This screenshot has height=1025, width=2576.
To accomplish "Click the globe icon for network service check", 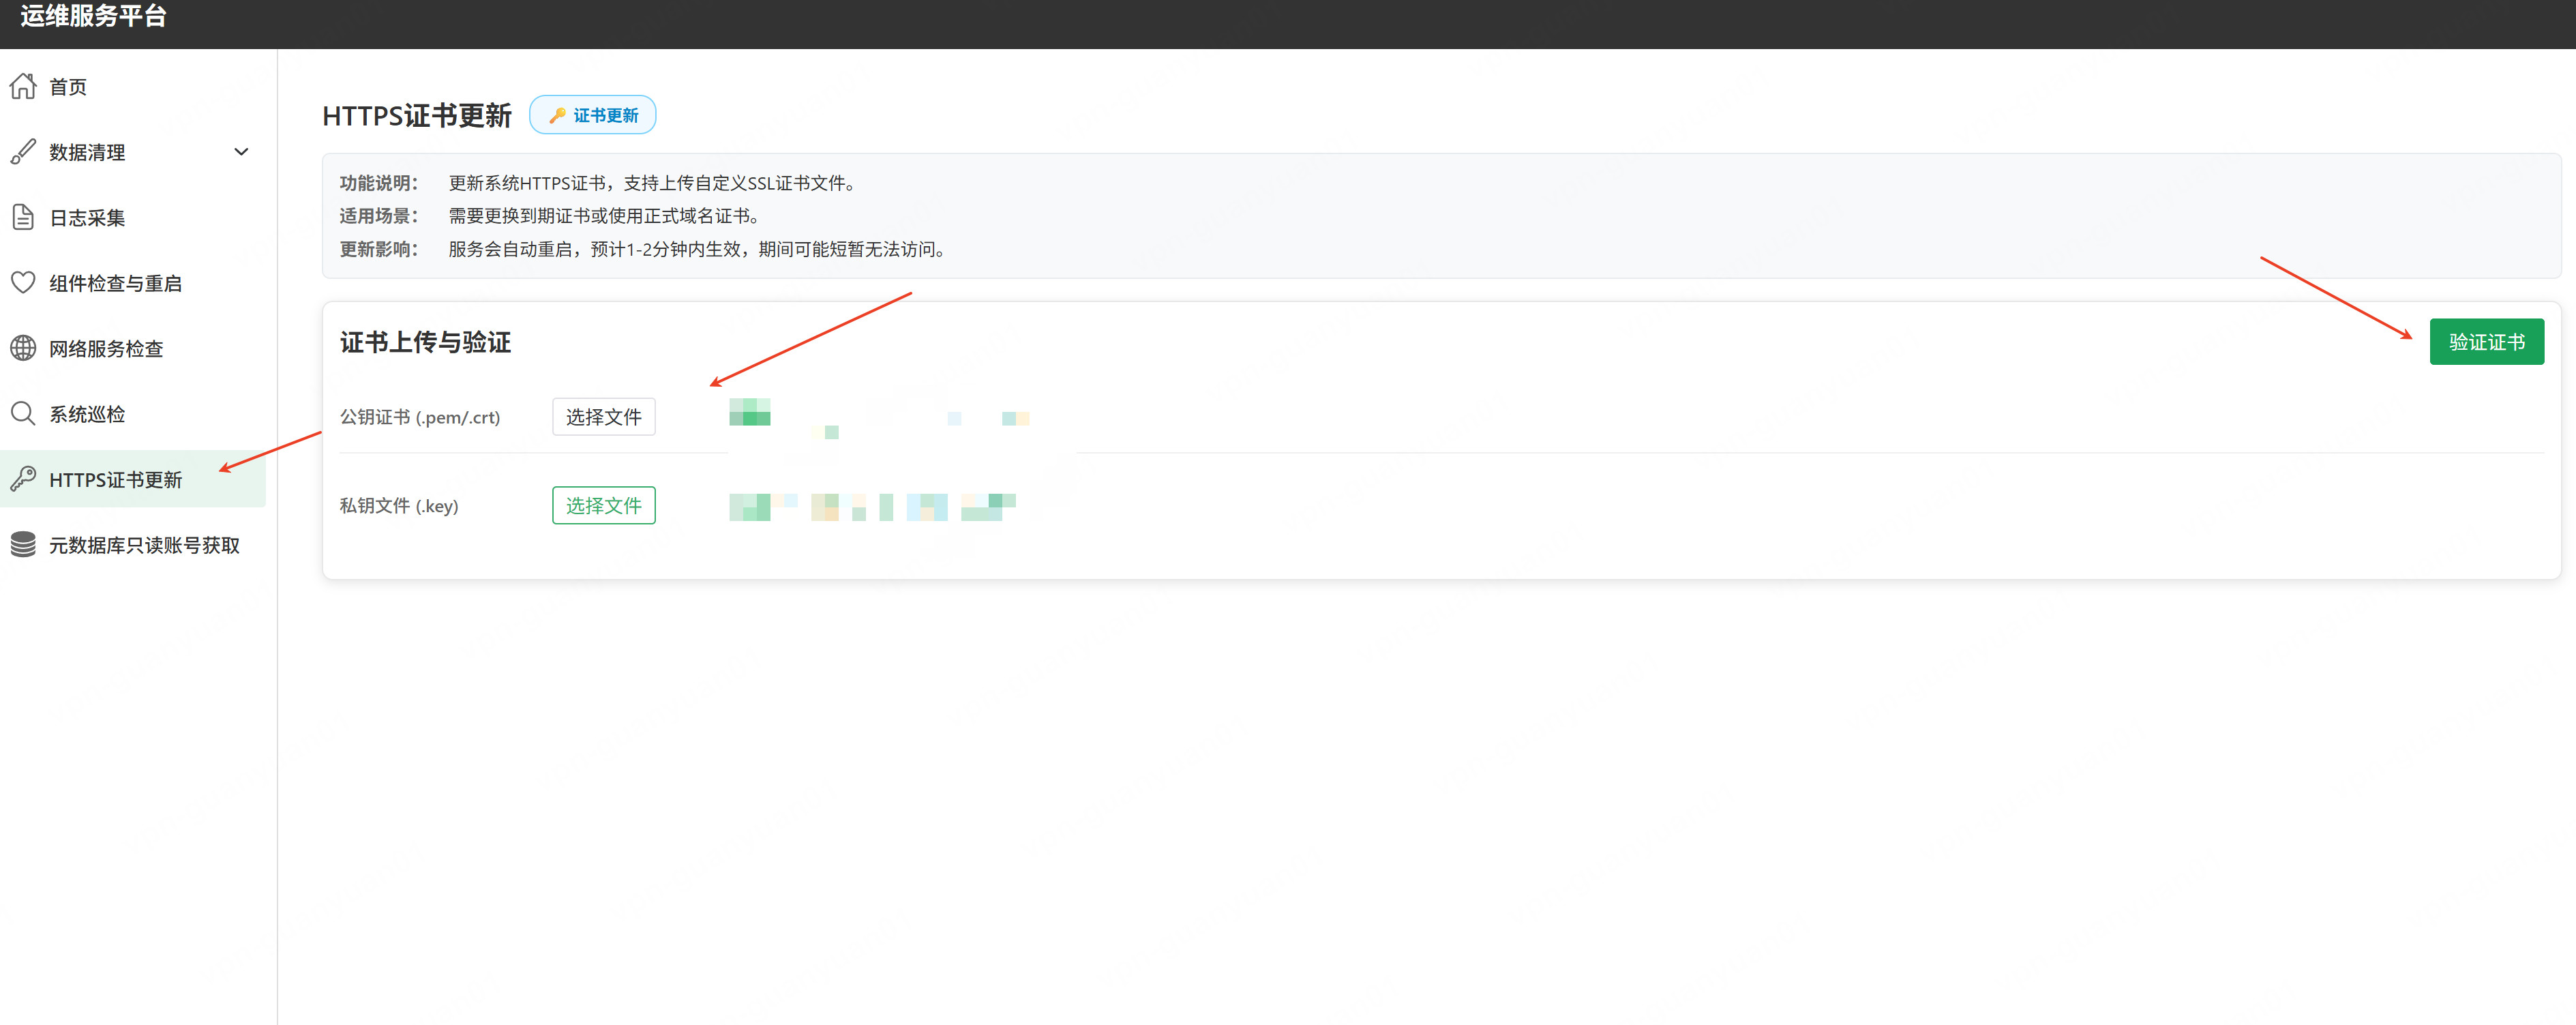I will (23, 348).
